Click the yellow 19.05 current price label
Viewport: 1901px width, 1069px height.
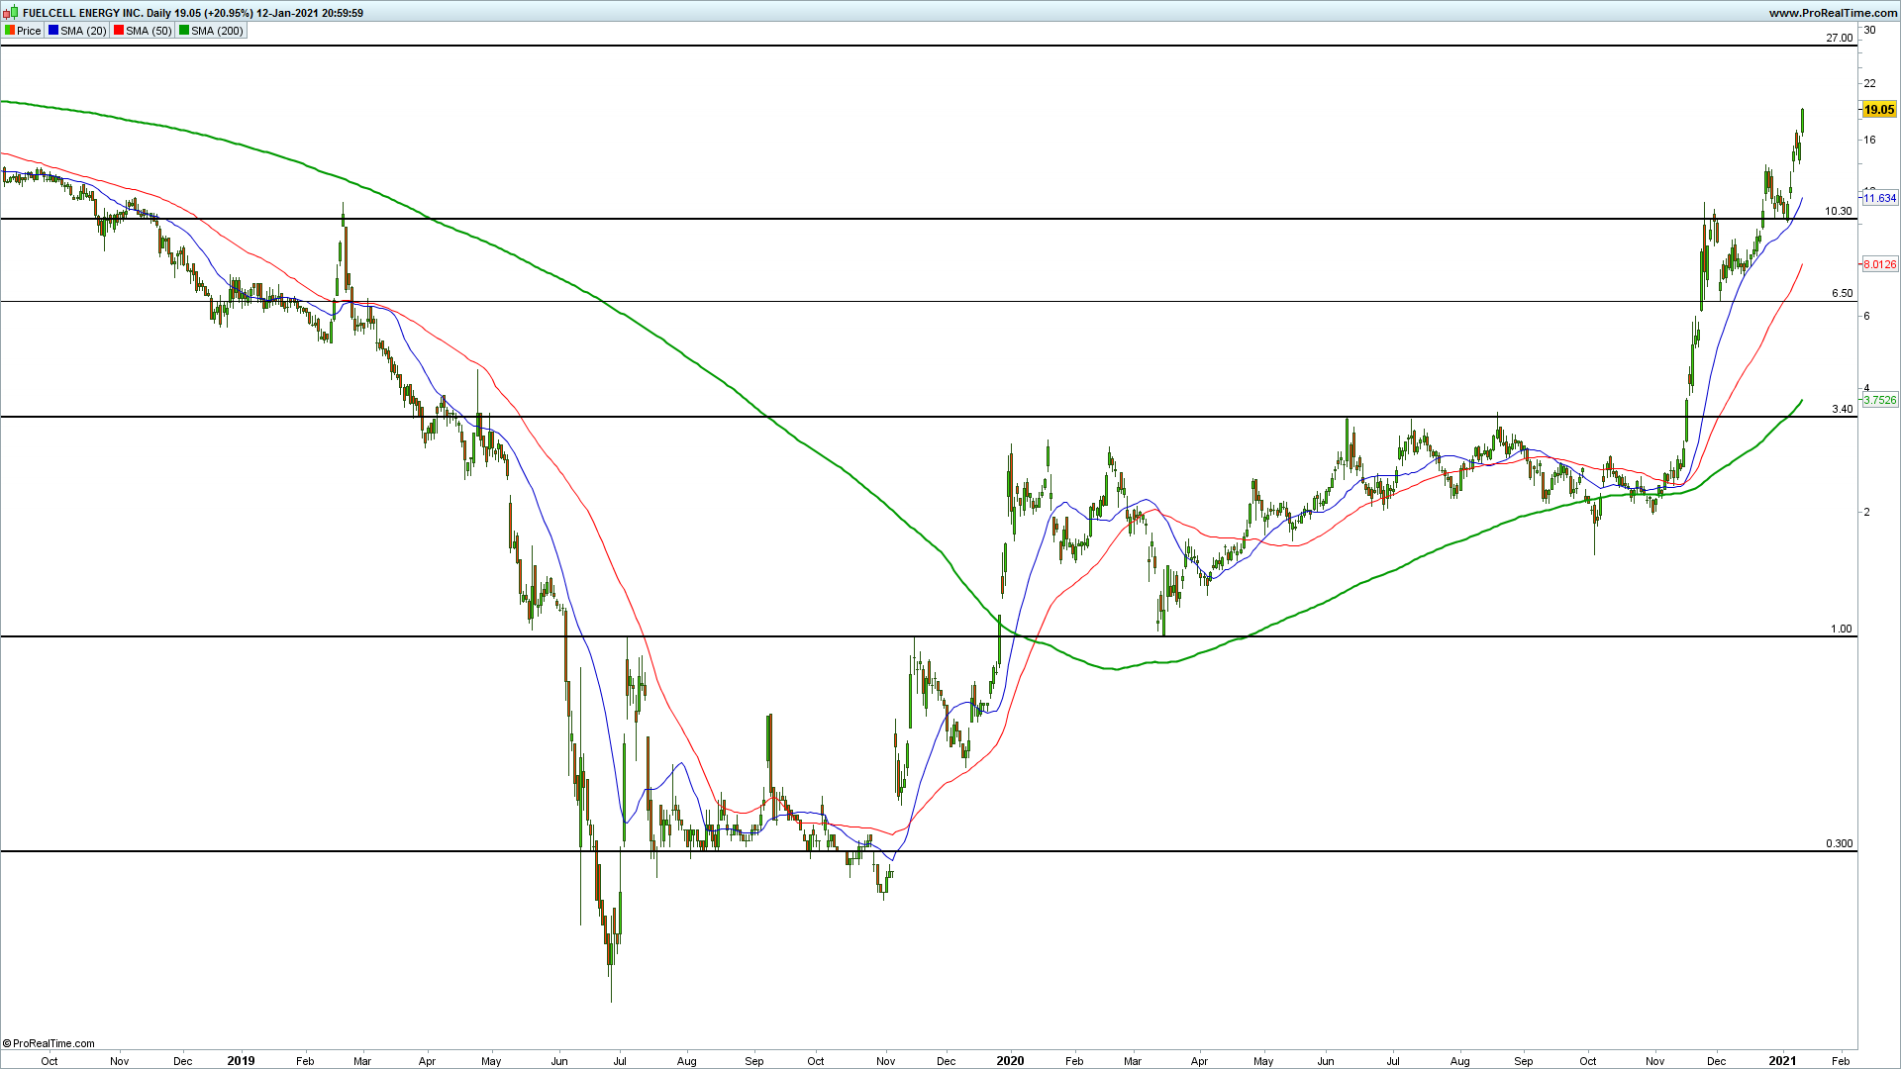click(x=1878, y=110)
